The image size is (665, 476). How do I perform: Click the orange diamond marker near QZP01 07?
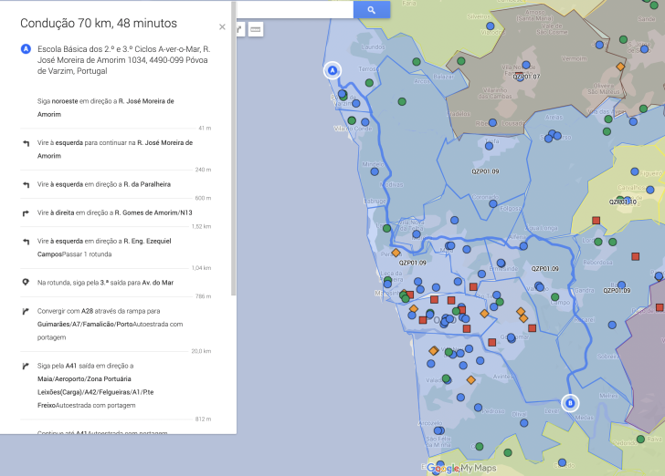[x=620, y=67]
